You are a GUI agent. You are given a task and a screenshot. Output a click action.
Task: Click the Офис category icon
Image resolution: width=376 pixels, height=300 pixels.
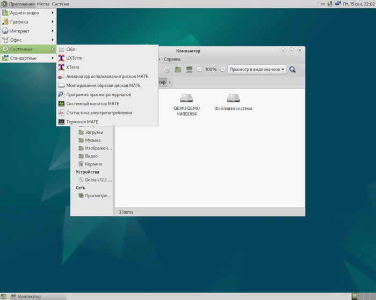point(5,40)
